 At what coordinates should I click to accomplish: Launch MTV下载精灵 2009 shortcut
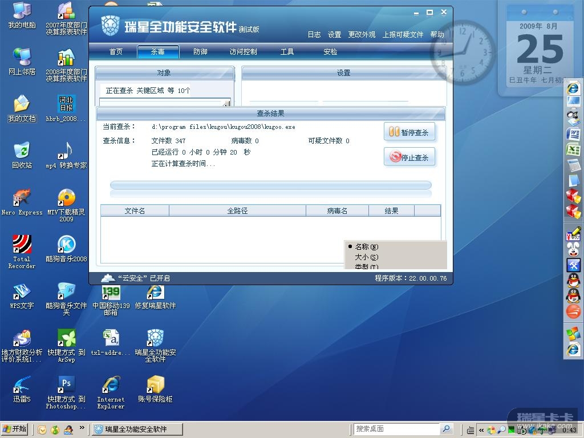[x=66, y=205]
